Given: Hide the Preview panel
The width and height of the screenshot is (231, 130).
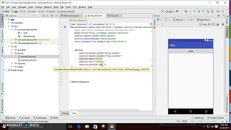Looking at the screenshot, I should pyautogui.click(x=223, y=16).
